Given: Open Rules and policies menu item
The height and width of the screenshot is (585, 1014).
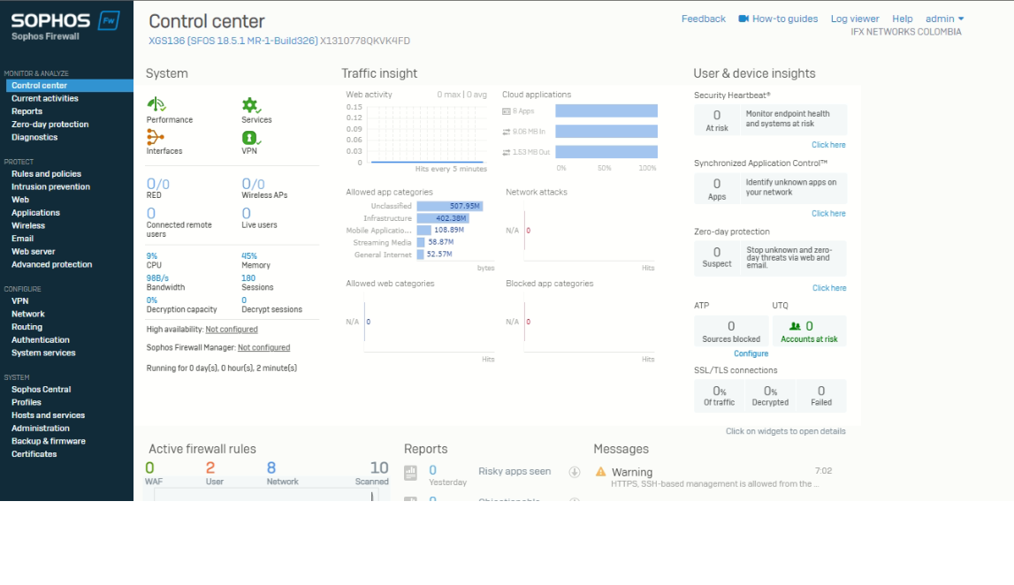Looking at the screenshot, I should 46,174.
